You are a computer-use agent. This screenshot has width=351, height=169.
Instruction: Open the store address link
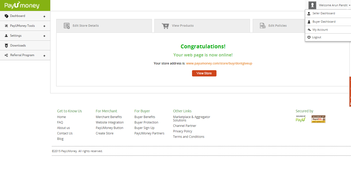[219, 63]
